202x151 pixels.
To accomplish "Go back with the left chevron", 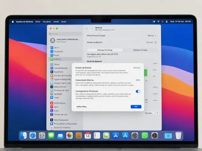I will 87,28.
